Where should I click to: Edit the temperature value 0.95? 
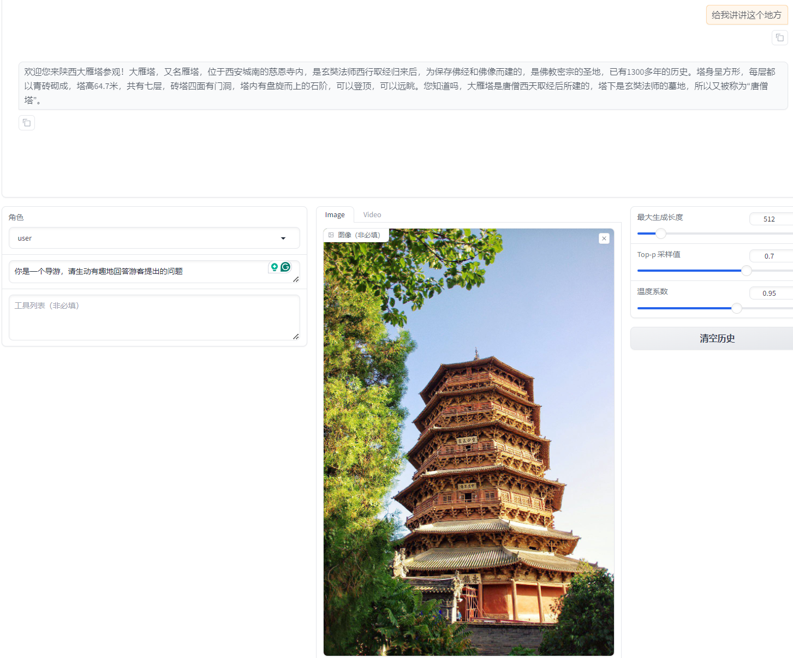click(x=771, y=293)
